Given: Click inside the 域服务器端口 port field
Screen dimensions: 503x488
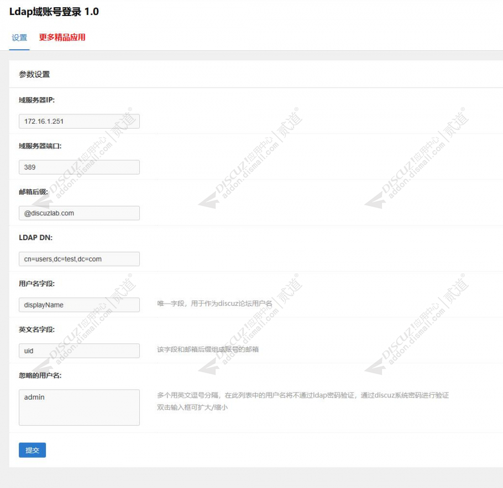Looking at the screenshot, I should tap(78, 167).
